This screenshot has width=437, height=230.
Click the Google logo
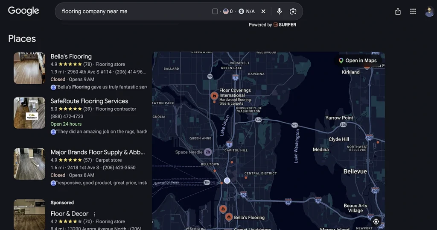point(23,11)
